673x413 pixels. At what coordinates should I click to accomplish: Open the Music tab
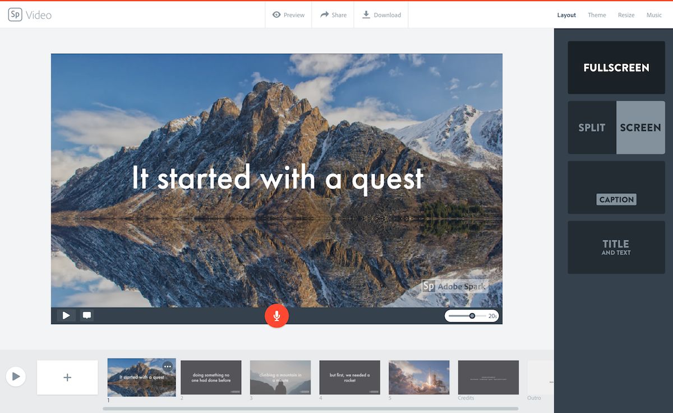654,15
